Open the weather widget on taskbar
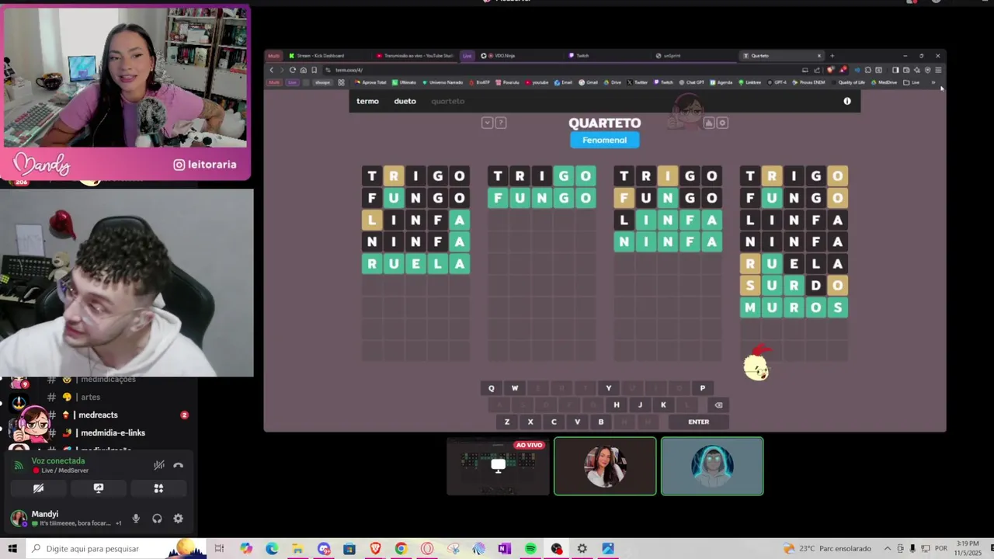 827,549
